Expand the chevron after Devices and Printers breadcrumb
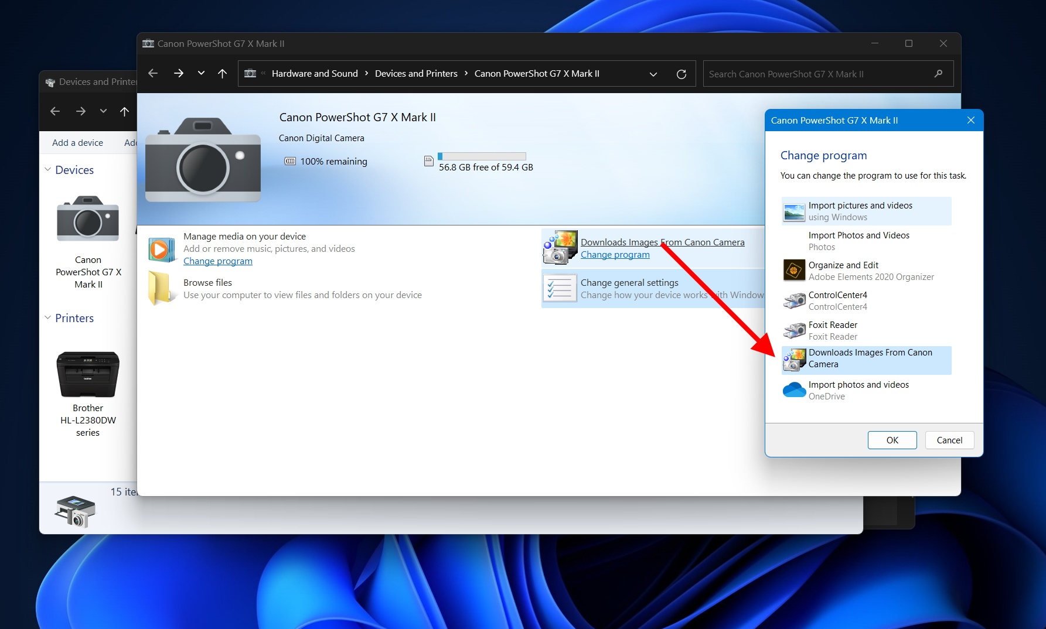This screenshot has height=629, width=1046. tap(466, 73)
